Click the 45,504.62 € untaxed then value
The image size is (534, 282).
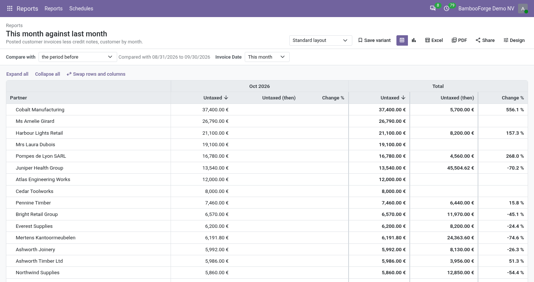(x=460, y=168)
